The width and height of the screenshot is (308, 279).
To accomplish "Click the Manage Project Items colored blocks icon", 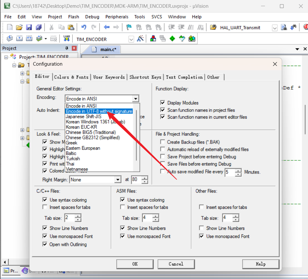I will point(153,38).
